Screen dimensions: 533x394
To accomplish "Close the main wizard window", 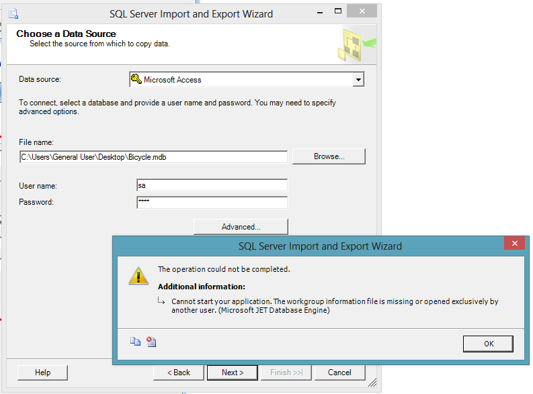I will pos(362,11).
